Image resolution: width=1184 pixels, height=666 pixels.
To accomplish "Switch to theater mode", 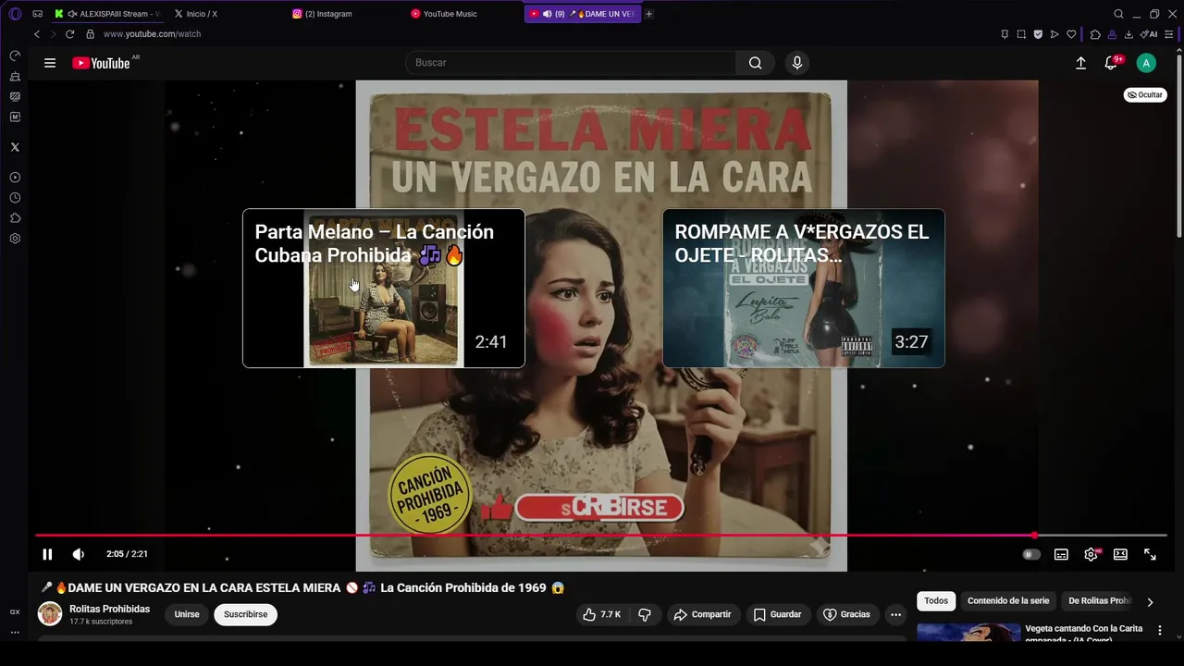I will pos(1120,554).
